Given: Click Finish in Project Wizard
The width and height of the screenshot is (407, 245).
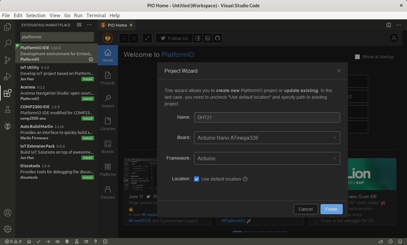Looking at the screenshot, I should (x=331, y=209).
